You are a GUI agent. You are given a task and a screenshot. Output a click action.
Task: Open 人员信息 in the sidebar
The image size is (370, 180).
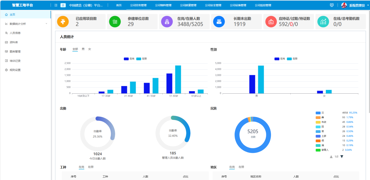(x=15, y=33)
